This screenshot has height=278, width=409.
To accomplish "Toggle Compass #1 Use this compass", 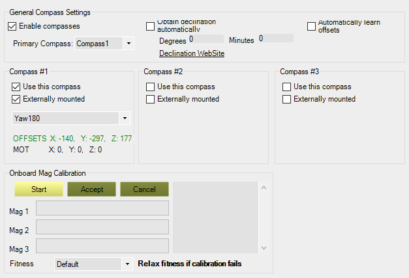I will click(16, 87).
